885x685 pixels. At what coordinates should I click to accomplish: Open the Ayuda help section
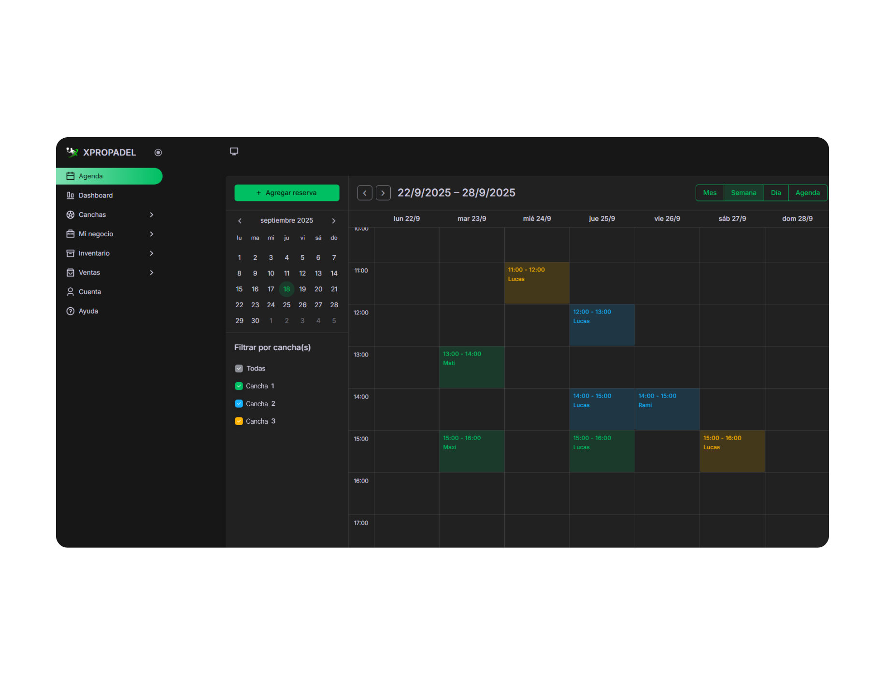click(88, 312)
